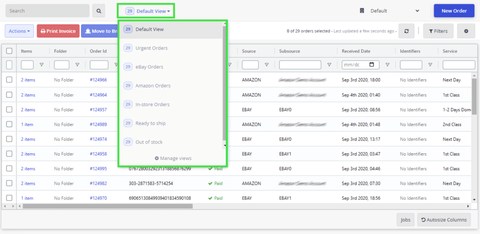The image size is (480, 234).
Task: Choose the In-store Orders view
Action: click(x=171, y=105)
